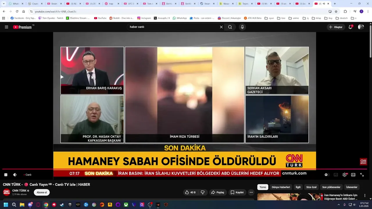Select the Tümü filter chip

(x=263, y=187)
